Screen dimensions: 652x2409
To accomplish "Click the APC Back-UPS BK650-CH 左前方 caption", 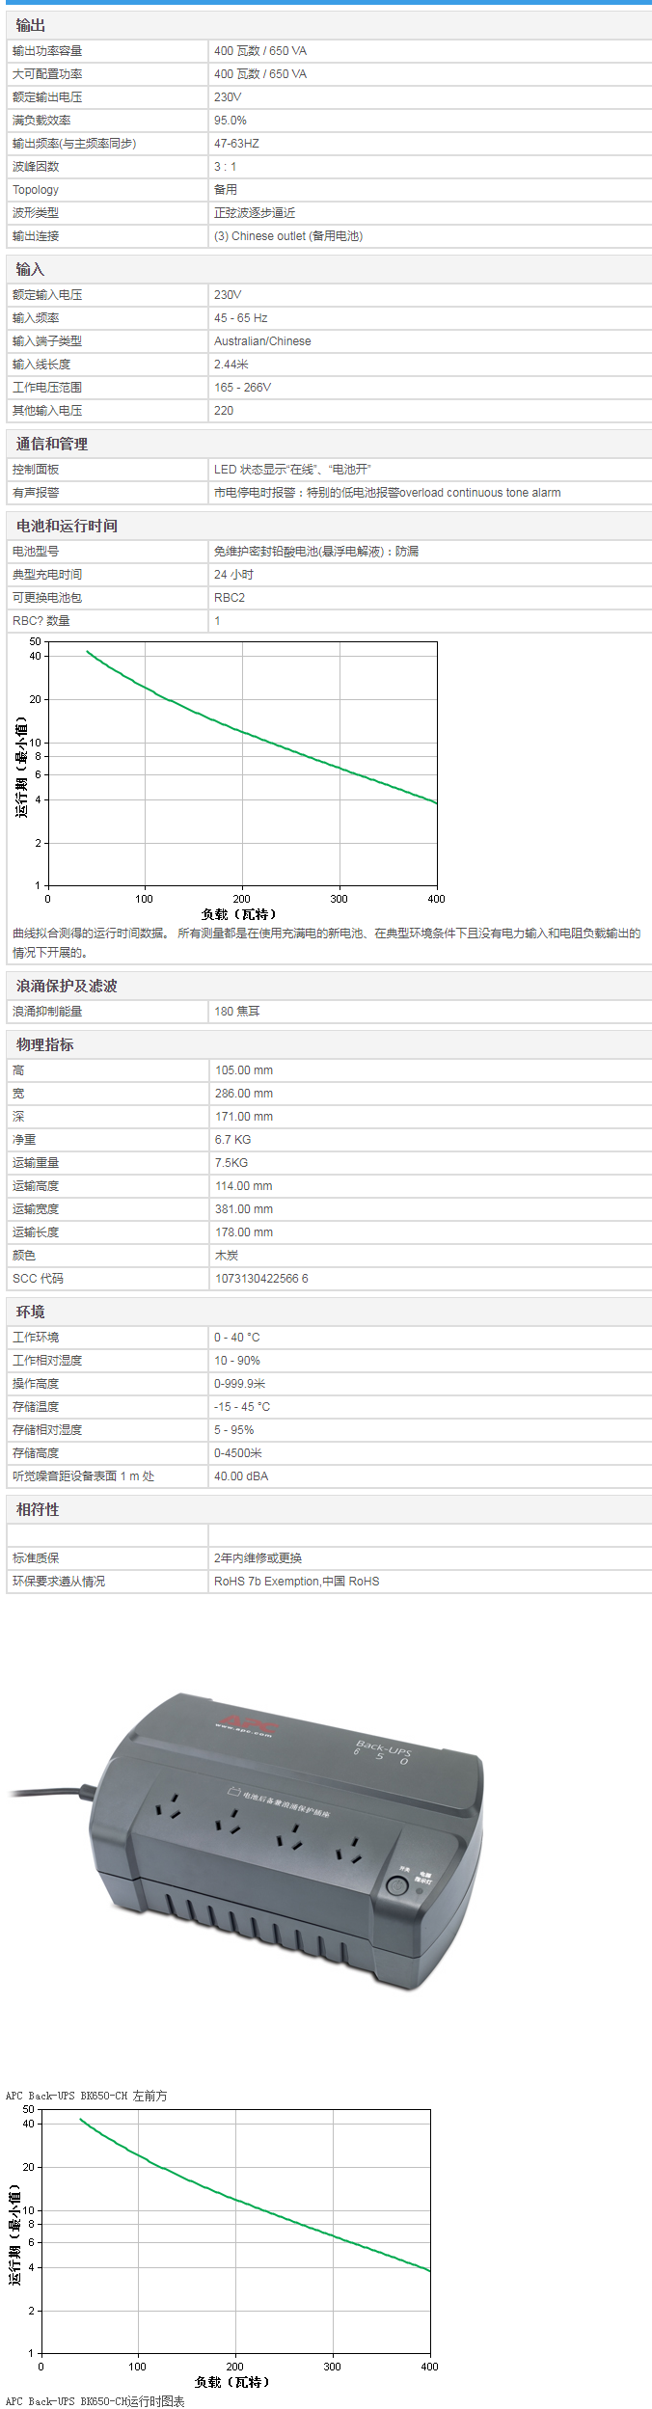I will click(x=87, y=2096).
